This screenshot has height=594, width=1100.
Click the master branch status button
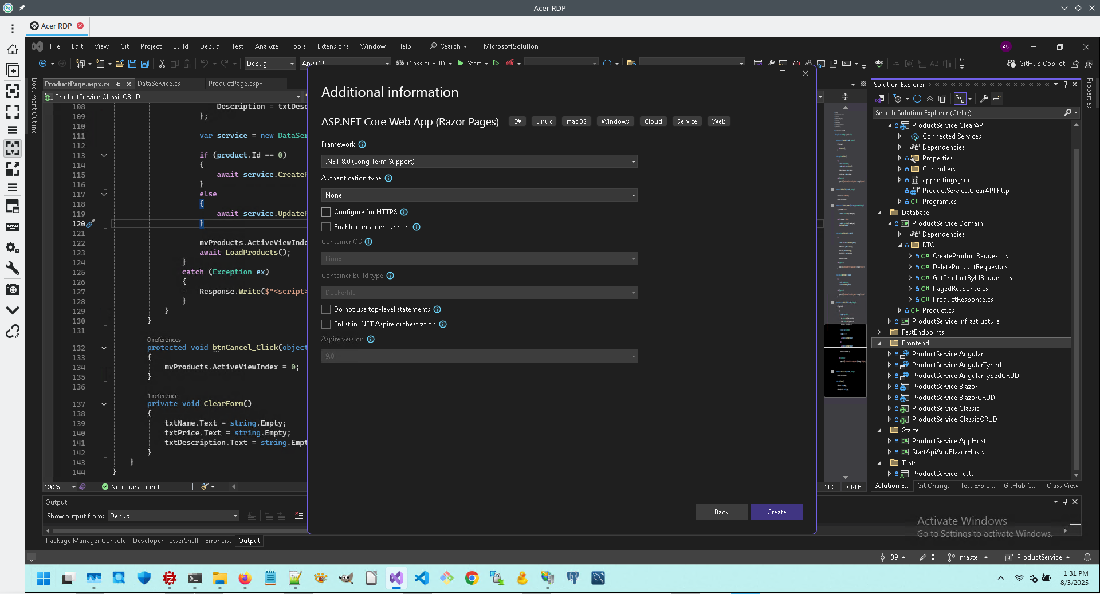[968, 557]
